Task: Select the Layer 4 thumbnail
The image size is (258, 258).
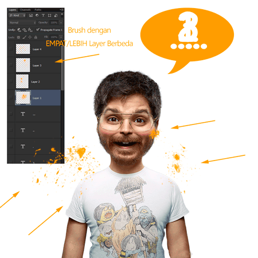Action: pos(23,49)
